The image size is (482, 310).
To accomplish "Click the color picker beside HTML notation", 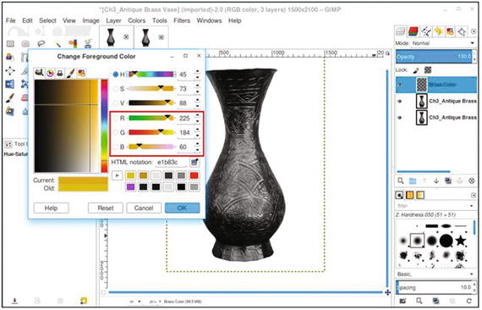I will click(194, 163).
